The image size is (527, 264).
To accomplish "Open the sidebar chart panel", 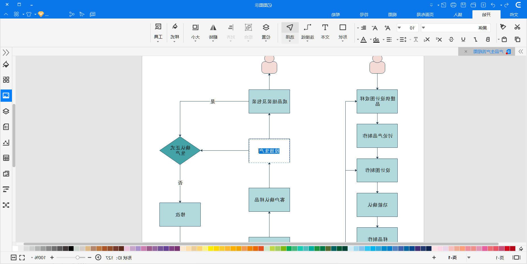I will pyautogui.click(x=6, y=142).
